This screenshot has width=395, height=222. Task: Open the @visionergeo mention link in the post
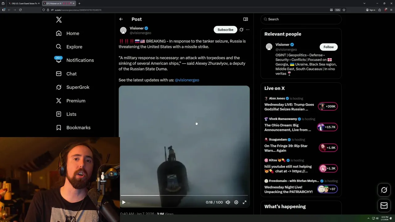(187, 80)
